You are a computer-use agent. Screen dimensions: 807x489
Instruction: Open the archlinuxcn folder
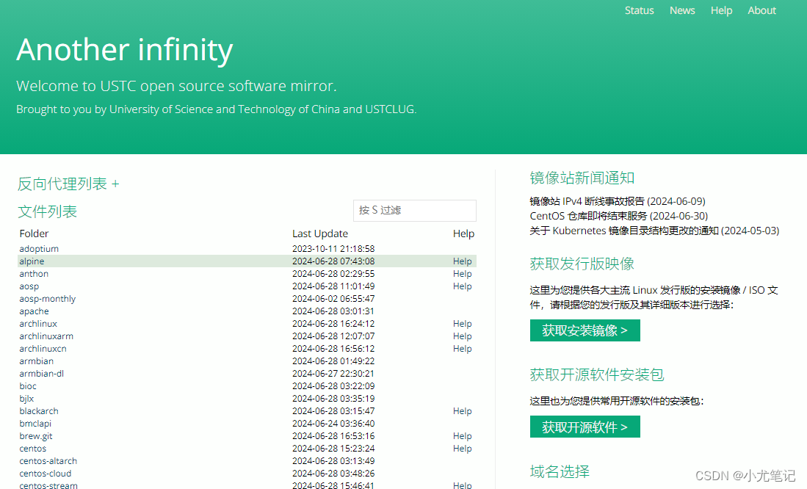point(43,349)
